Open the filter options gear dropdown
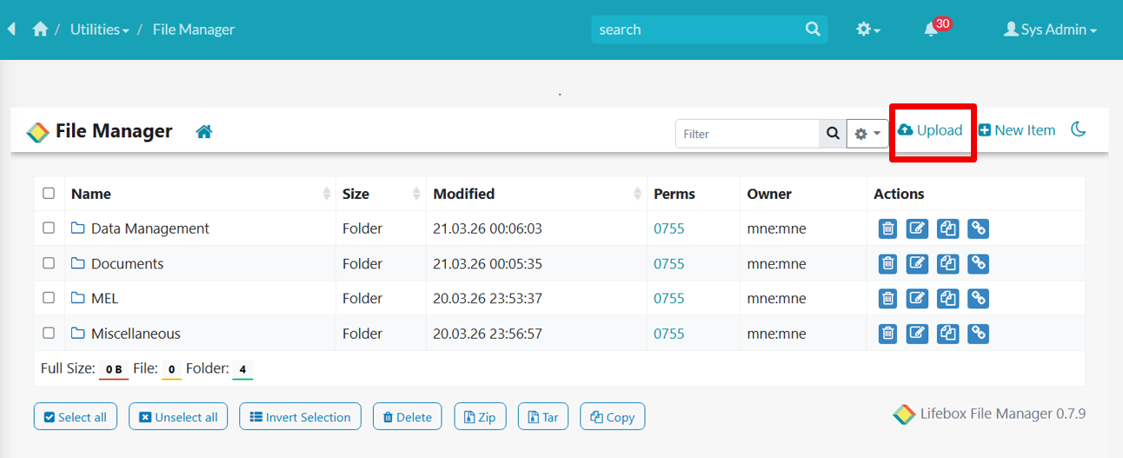 point(867,134)
